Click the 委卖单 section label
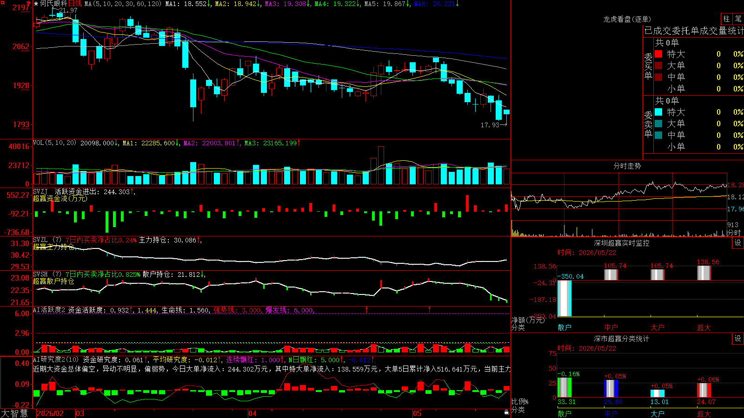 (648, 124)
